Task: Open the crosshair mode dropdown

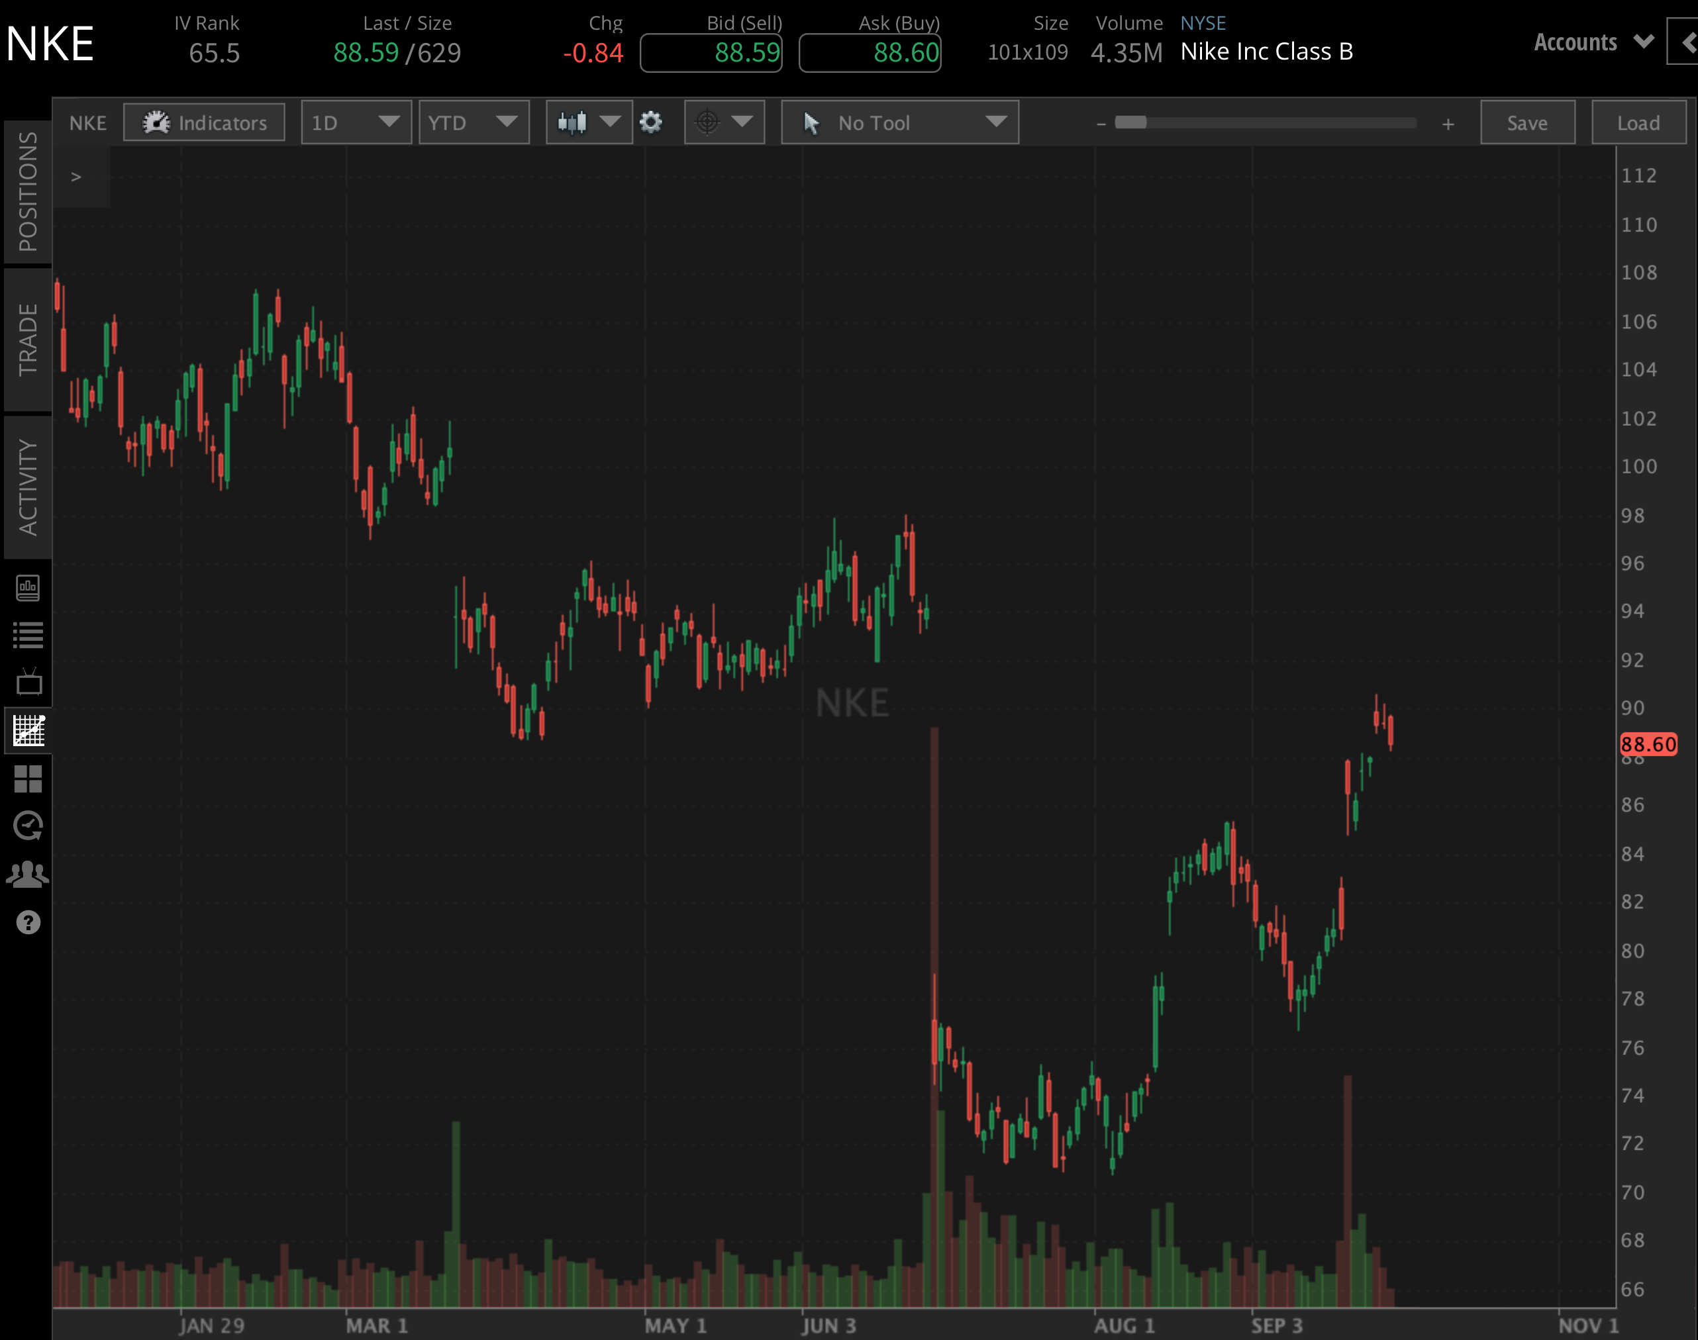Action: click(x=723, y=122)
